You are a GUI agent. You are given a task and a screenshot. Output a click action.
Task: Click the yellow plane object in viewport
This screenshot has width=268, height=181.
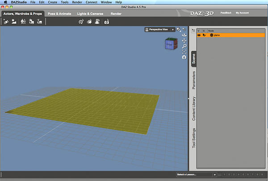(x=89, y=109)
